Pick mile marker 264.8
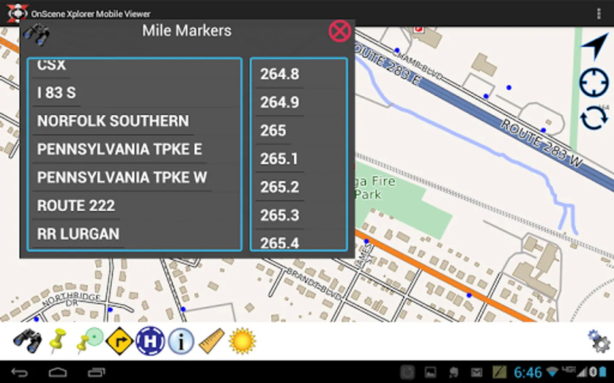Screen dimensions: 614x383 (299, 74)
